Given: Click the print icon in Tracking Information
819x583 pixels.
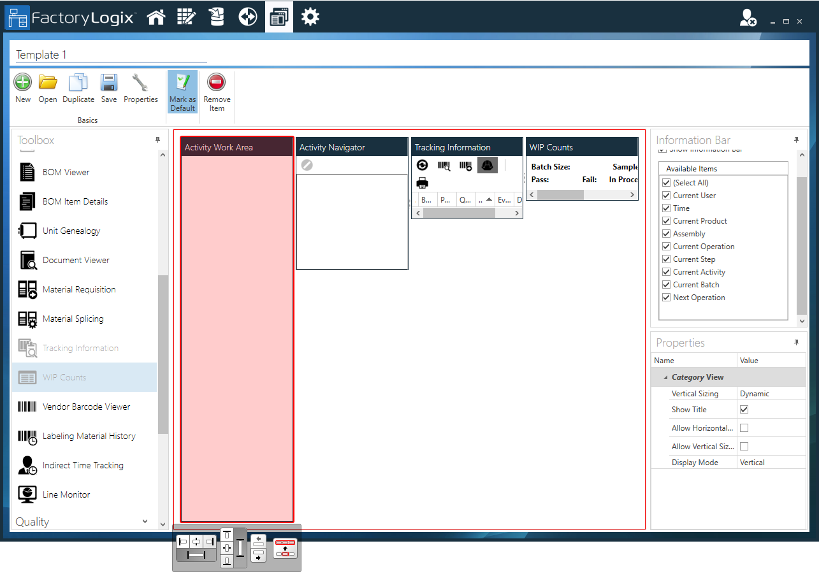Looking at the screenshot, I should 423,184.
